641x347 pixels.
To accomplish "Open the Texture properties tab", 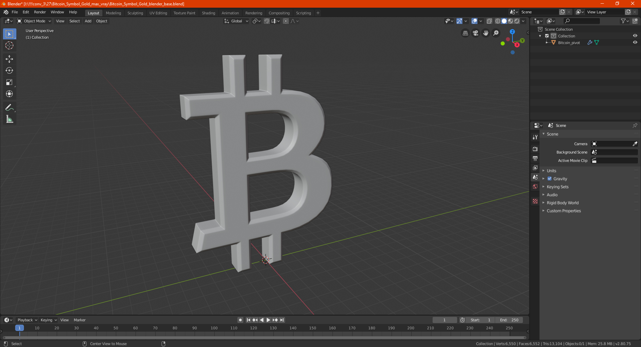I will pyautogui.click(x=535, y=201).
